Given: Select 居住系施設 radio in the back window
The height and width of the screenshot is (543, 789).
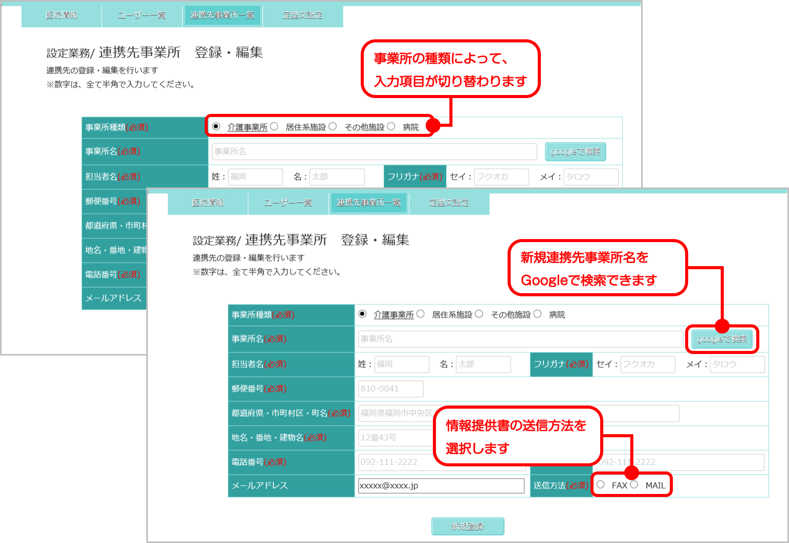Looking at the screenshot, I should click(274, 127).
